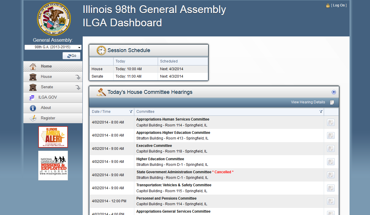This screenshot has height=215, width=370.
Task: Click Senate Today: 11:00 AM cell
Action: coord(135,76)
